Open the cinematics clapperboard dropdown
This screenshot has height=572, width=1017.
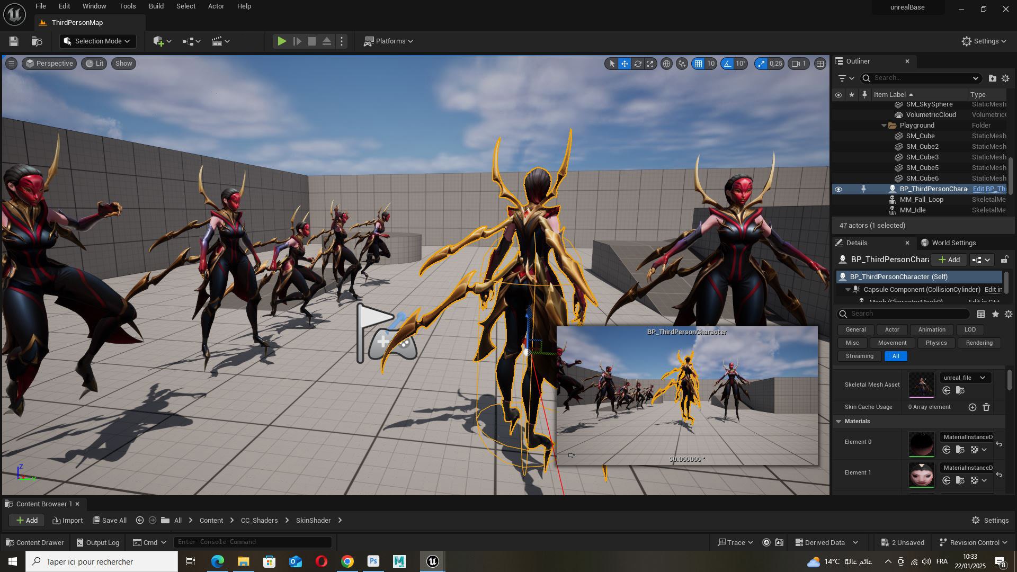[220, 41]
